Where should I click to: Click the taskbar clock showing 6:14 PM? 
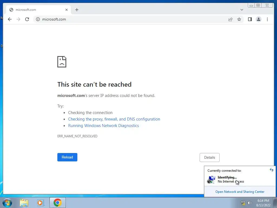click(x=263, y=203)
